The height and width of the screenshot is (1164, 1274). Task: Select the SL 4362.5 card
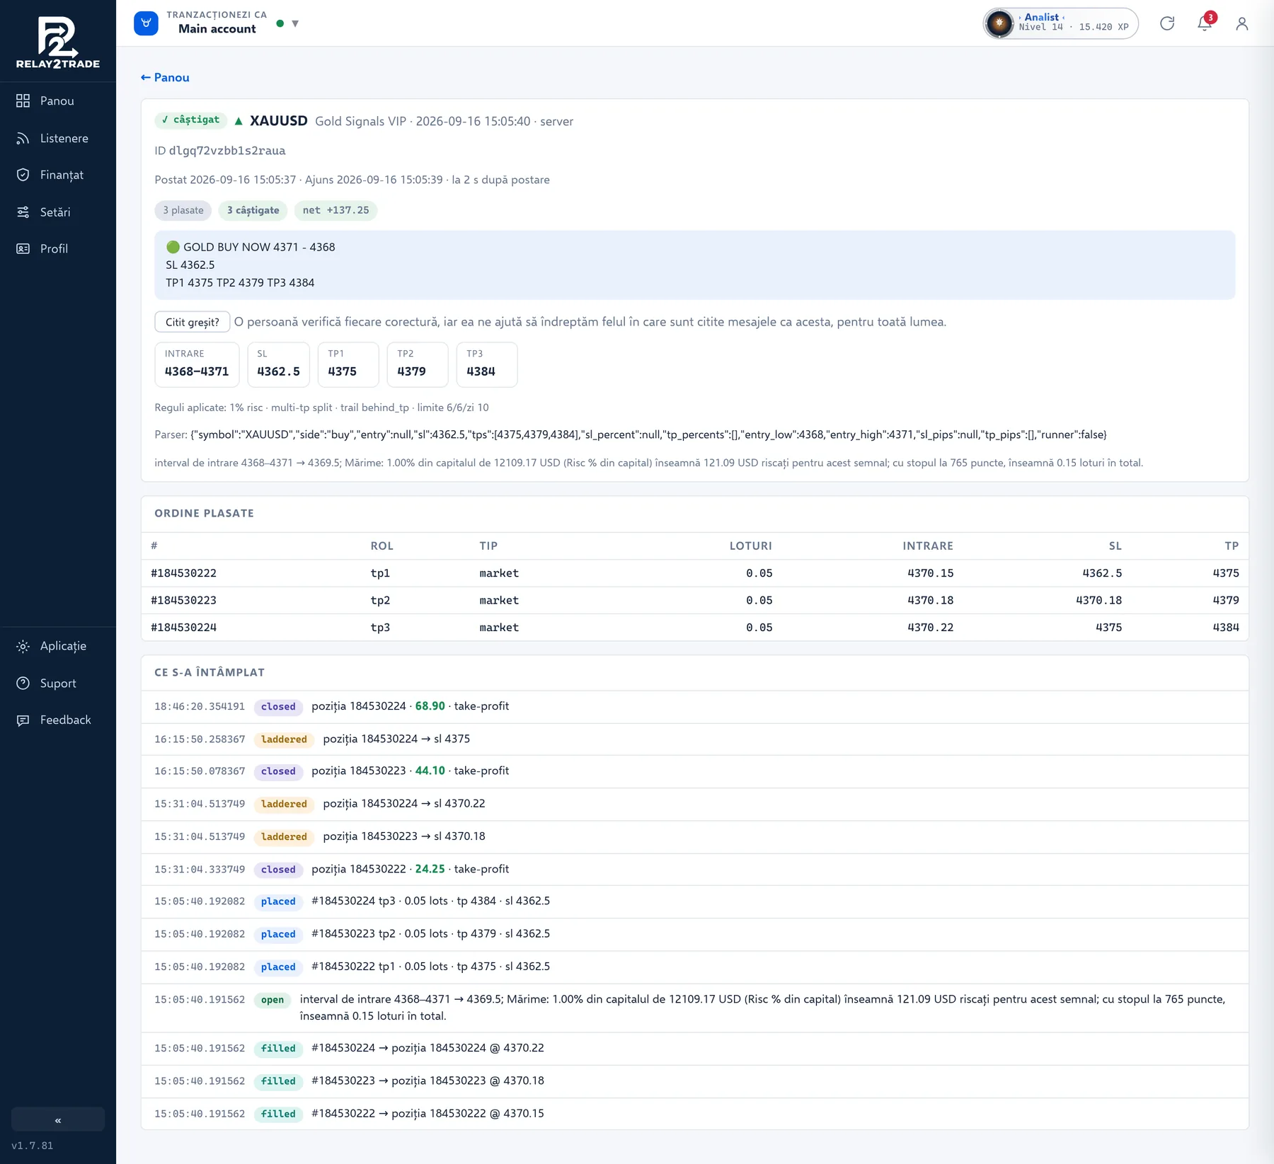point(278,364)
